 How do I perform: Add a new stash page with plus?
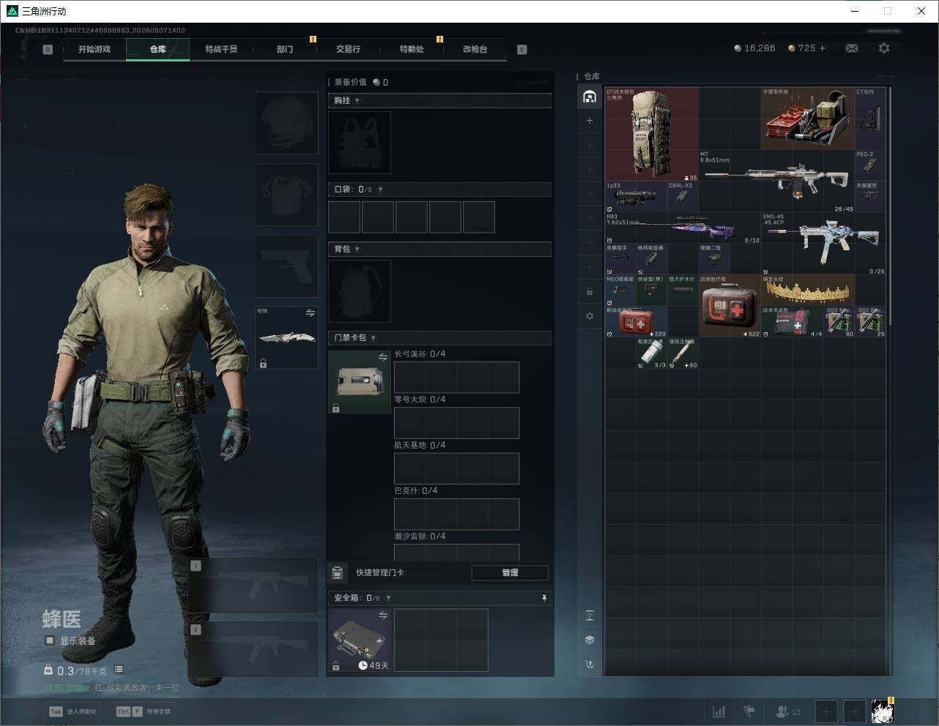click(590, 121)
